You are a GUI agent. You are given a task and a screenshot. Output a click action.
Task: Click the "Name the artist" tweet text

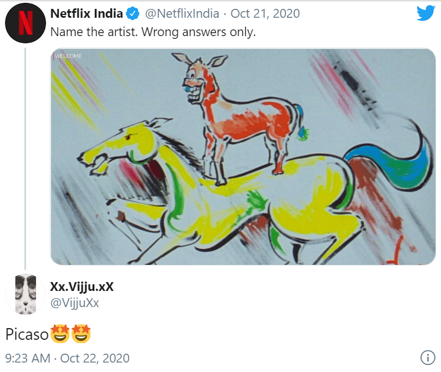point(153,32)
